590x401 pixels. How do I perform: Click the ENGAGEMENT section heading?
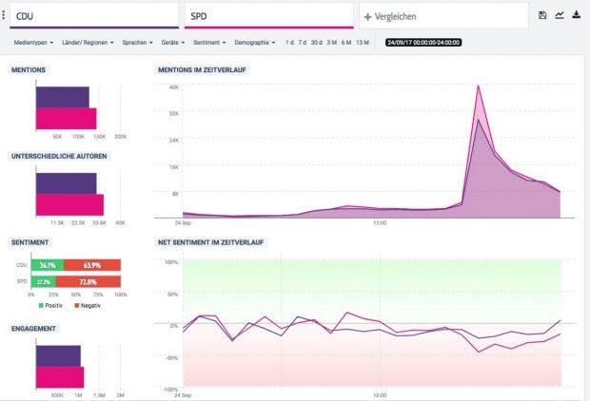click(33, 329)
